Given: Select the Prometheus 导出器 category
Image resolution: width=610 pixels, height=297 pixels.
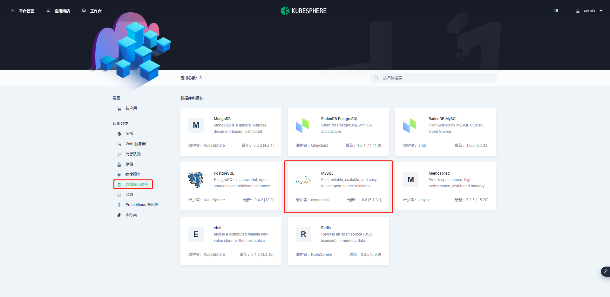Looking at the screenshot, I should click(x=142, y=205).
